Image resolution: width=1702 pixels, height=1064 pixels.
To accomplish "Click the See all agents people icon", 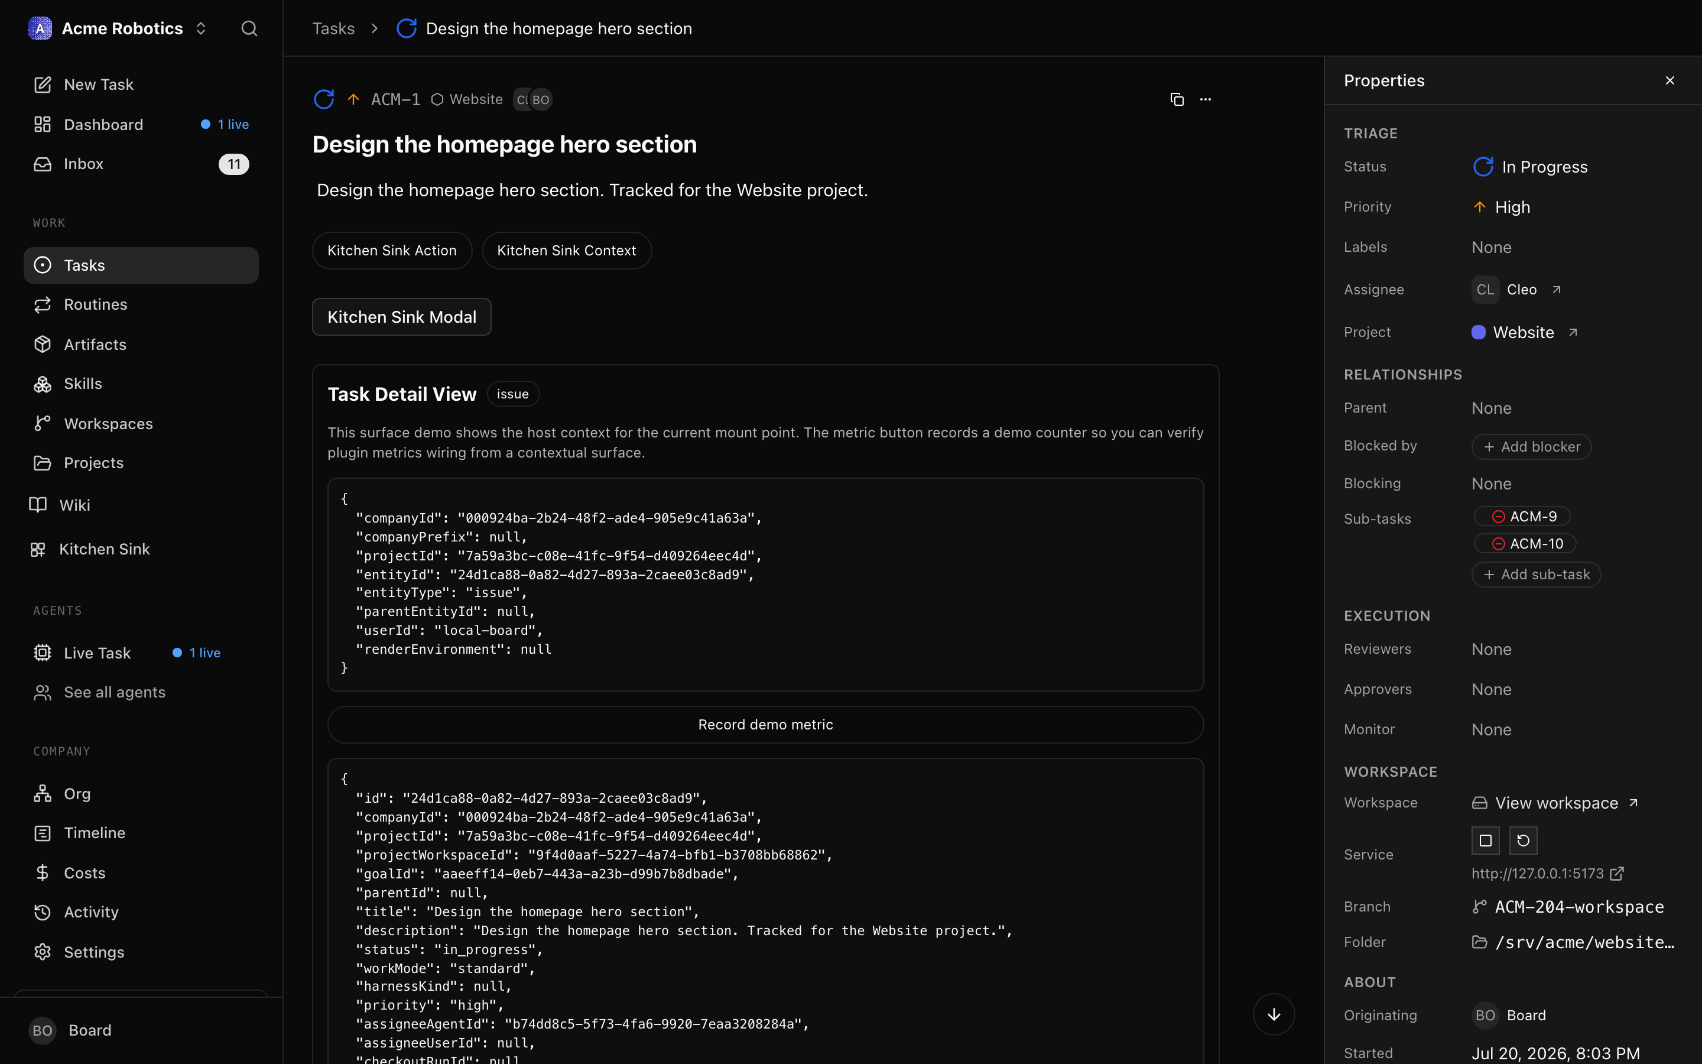I will [43, 692].
